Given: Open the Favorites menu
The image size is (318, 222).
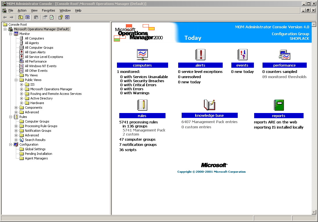Looking at the screenshot, I should click(x=48, y=10).
